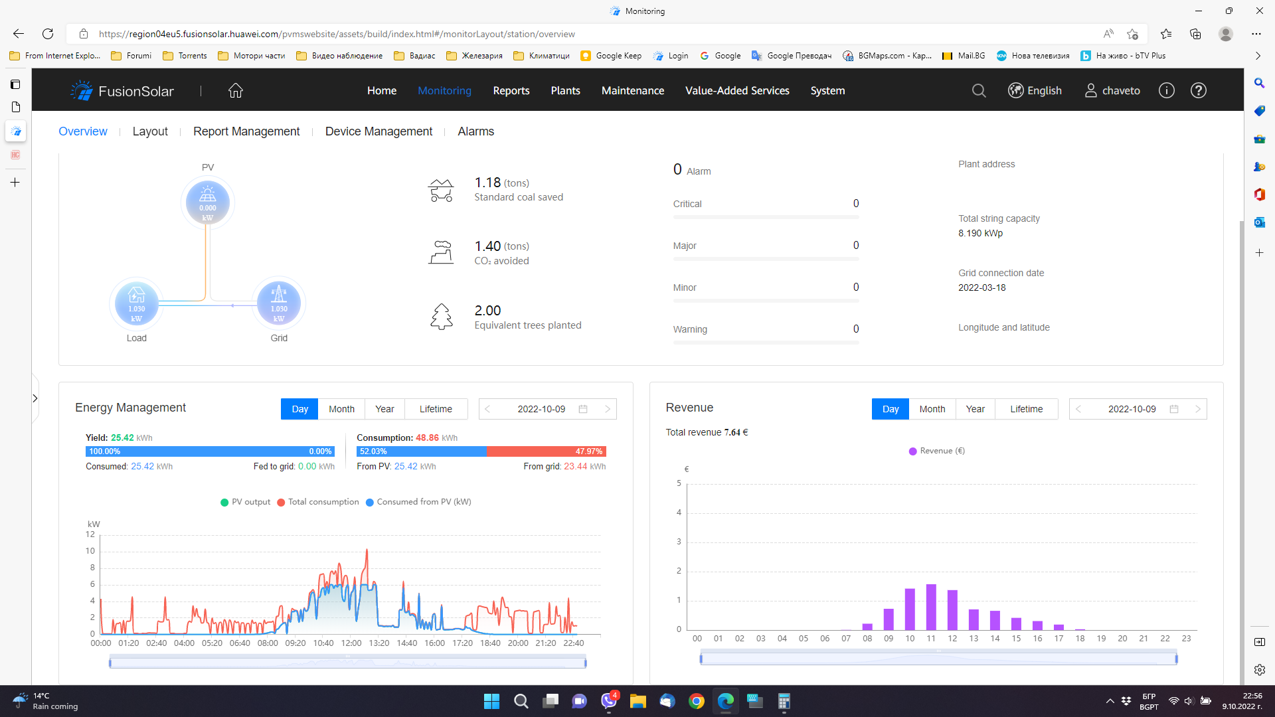Viewport: 1275px width, 717px height.
Task: Switch to the Device Management tab
Action: click(379, 131)
